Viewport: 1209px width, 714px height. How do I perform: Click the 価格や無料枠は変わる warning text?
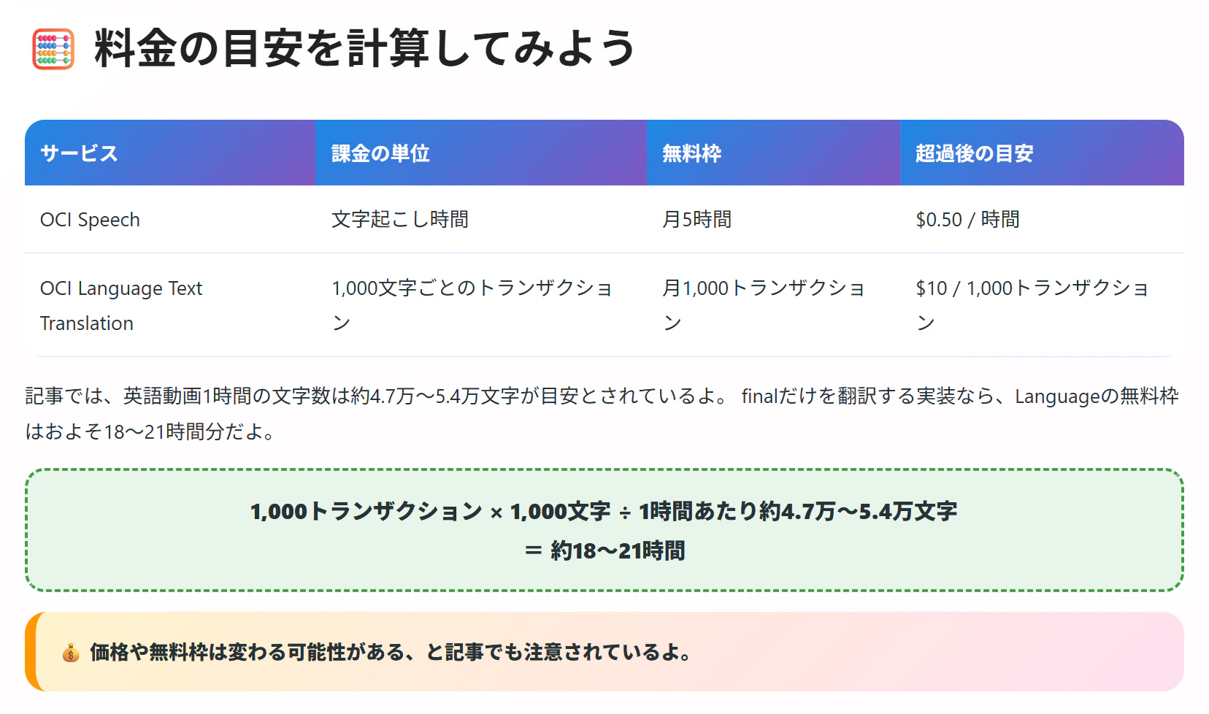(391, 652)
